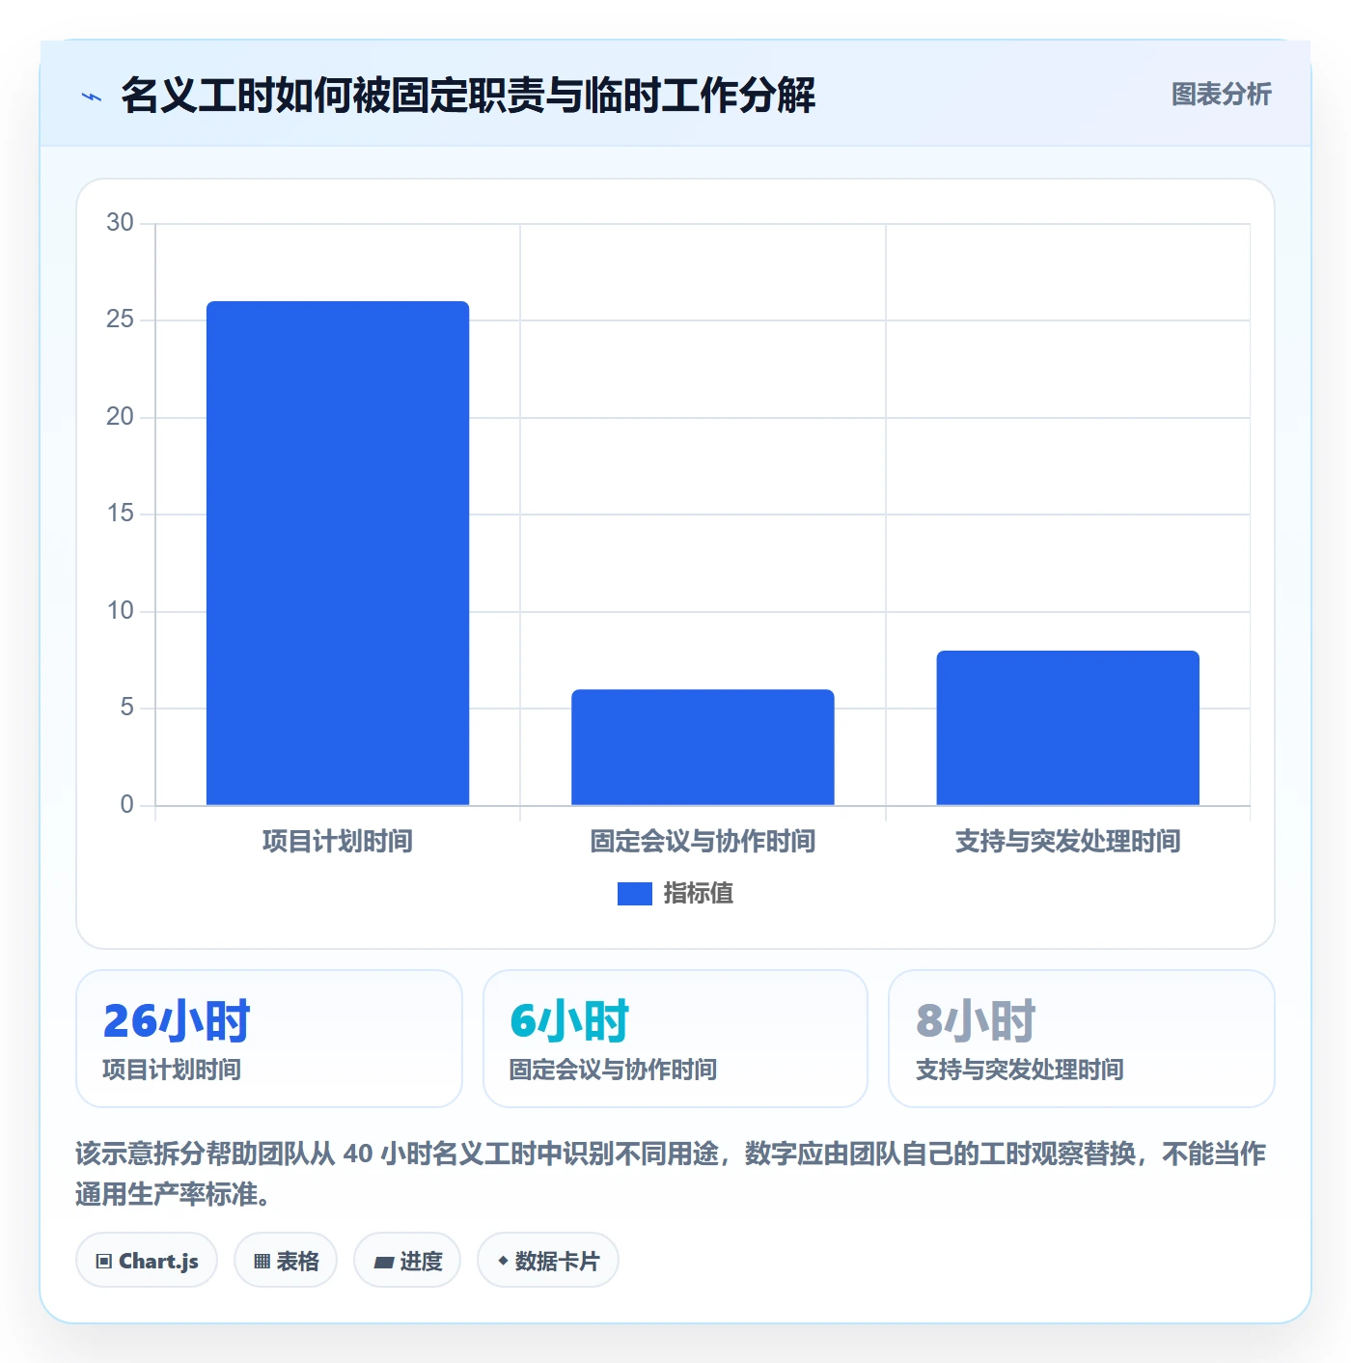Click the 固定会议与协作时间 bar in the chart
This screenshot has height=1363, width=1351.
703,747
